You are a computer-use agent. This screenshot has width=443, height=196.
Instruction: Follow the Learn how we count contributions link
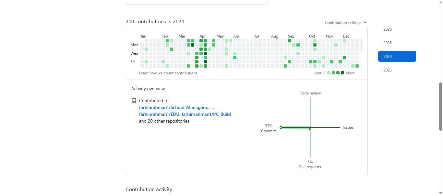pos(168,73)
